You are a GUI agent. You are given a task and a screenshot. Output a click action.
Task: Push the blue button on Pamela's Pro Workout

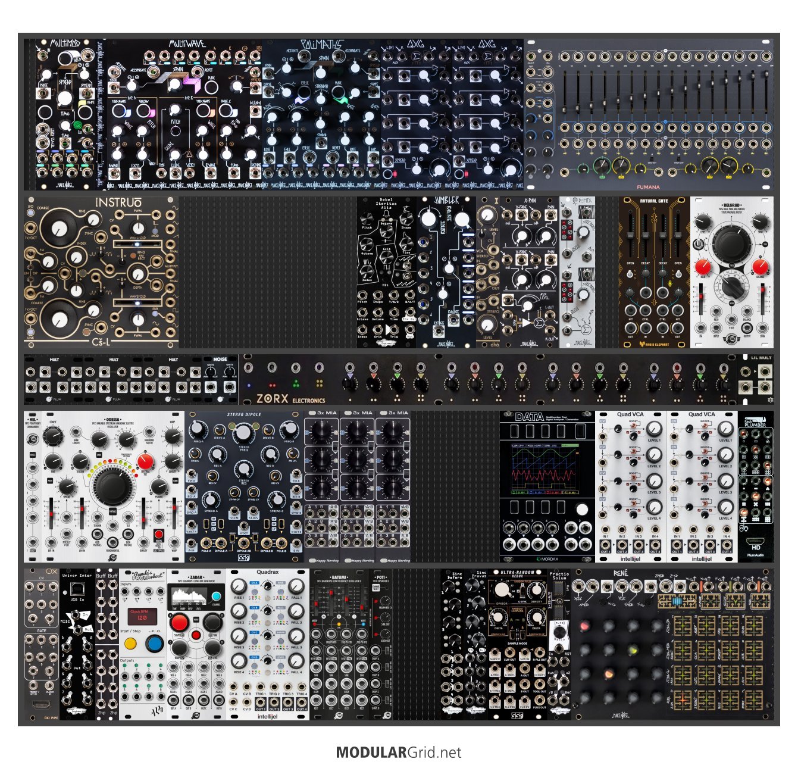click(155, 644)
